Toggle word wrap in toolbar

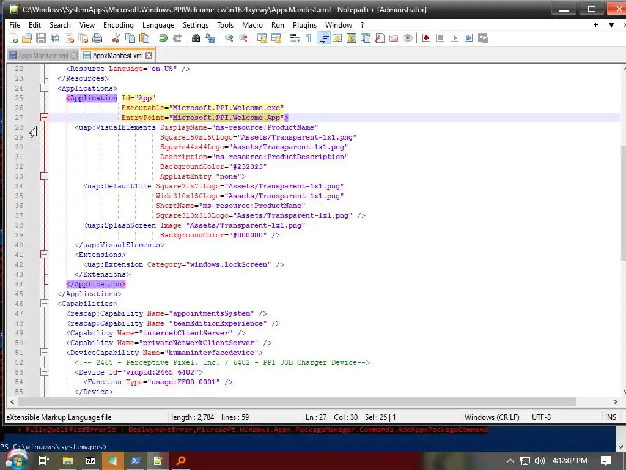[x=295, y=38]
